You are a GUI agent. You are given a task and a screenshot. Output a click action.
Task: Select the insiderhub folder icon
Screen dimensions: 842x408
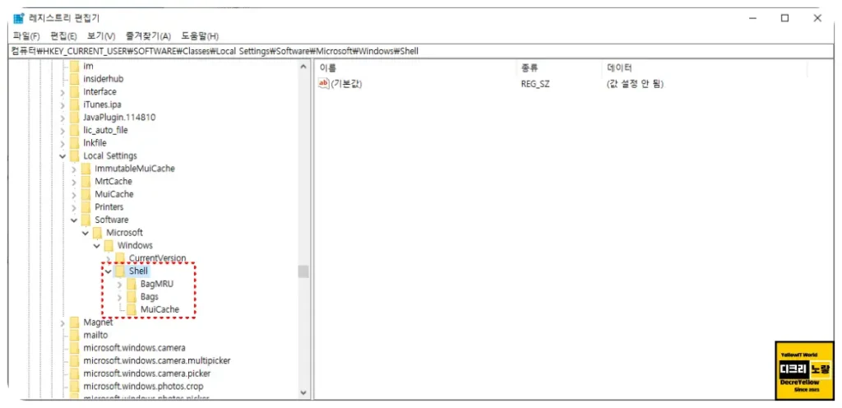pos(74,79)
